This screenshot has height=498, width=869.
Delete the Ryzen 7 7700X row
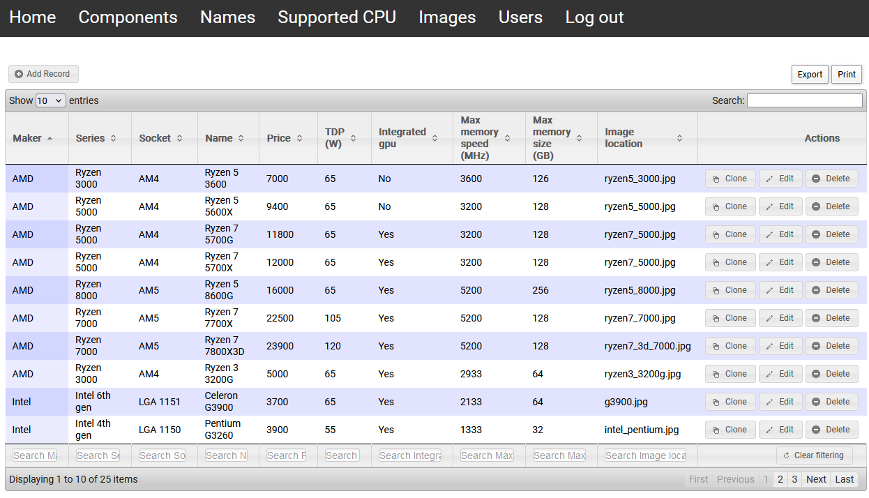(x=832, y=318)
